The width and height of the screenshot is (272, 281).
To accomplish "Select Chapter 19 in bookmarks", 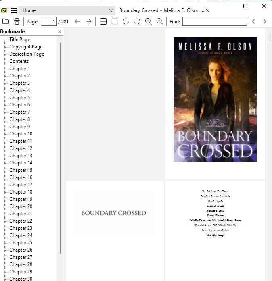I will click(x=21, y=199).
